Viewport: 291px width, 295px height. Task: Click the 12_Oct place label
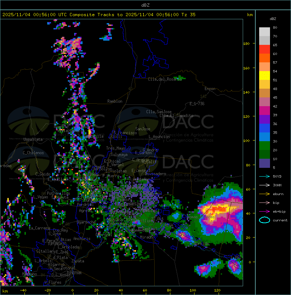point(157,219)
